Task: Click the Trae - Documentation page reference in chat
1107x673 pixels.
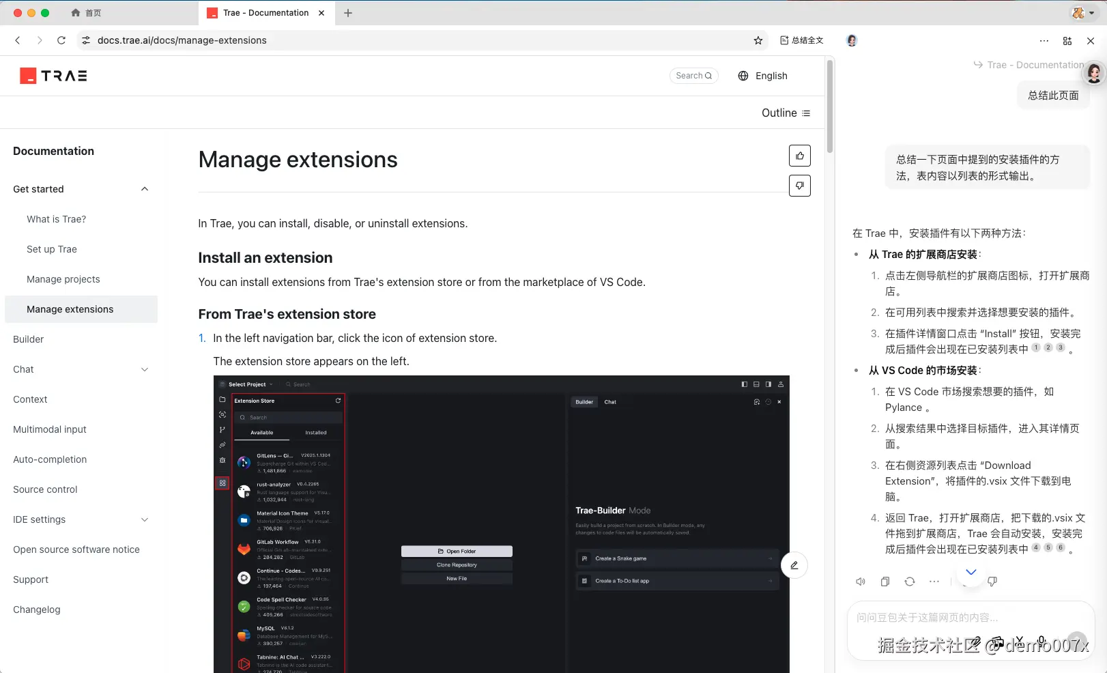Action: point(1029,65)
